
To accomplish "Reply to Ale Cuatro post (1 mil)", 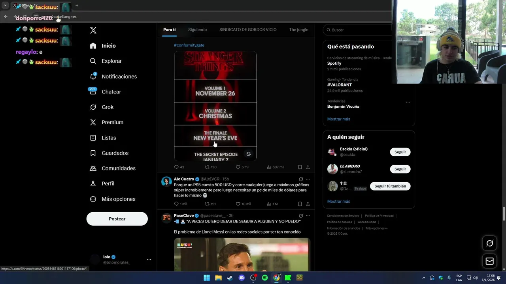I will click(x=180, y=204).
